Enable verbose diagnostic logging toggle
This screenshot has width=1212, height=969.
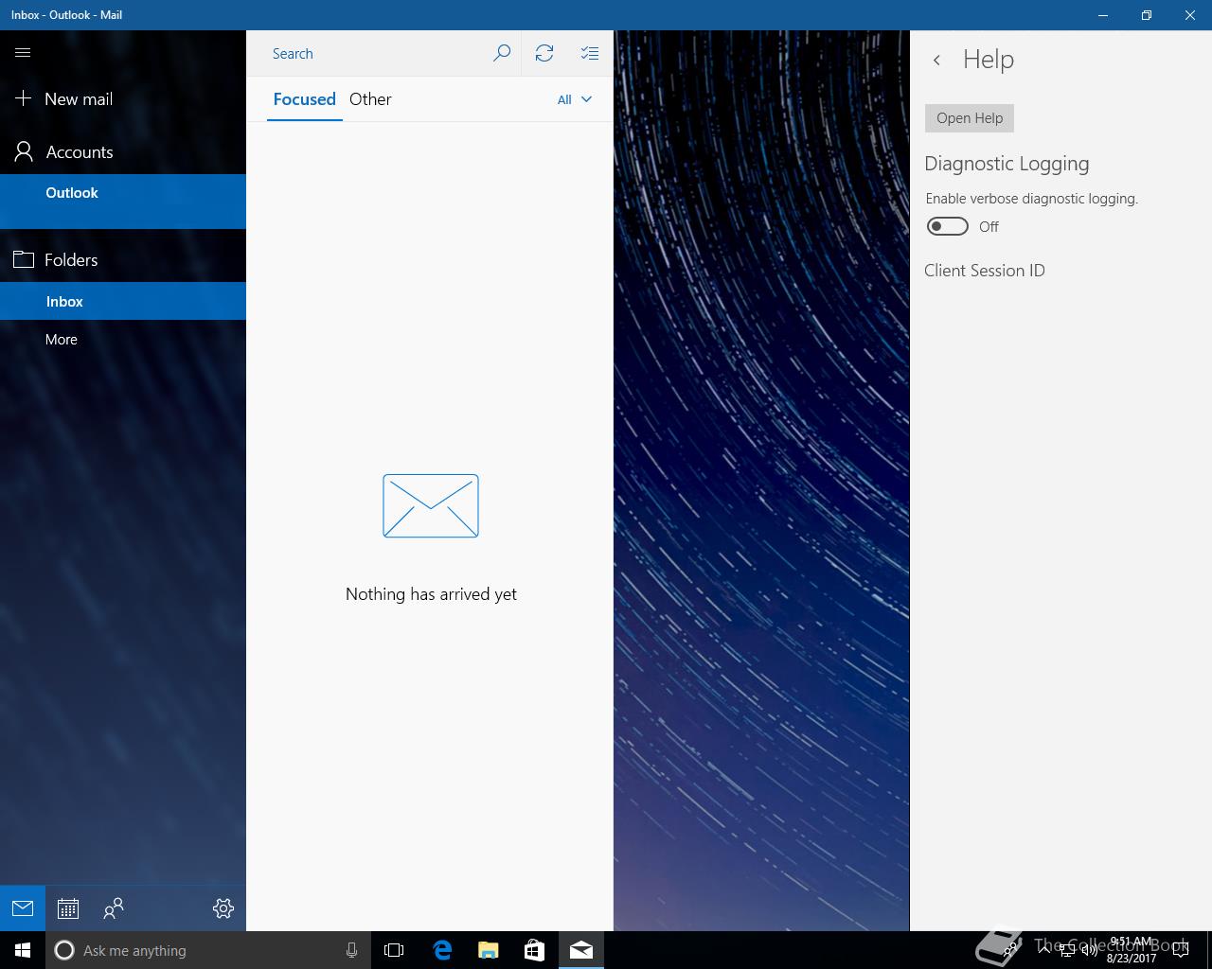947,226
